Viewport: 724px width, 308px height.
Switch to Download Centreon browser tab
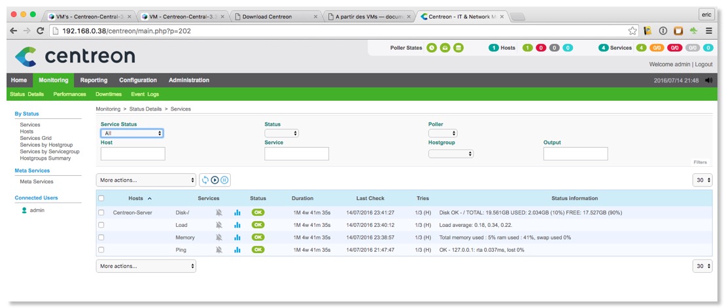(x=274, y=16)
